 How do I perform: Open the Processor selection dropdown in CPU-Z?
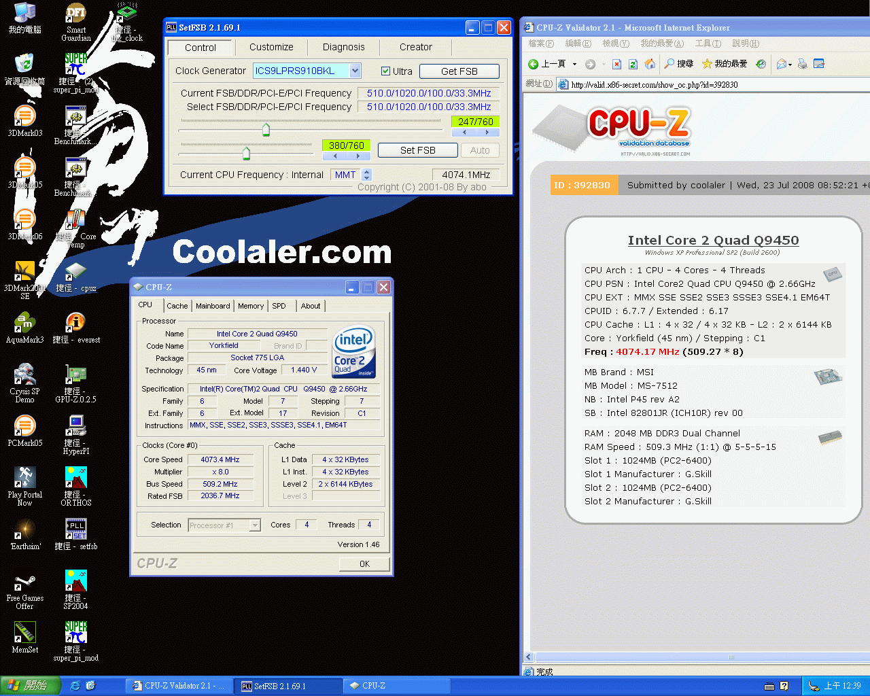tap(255, 525)
